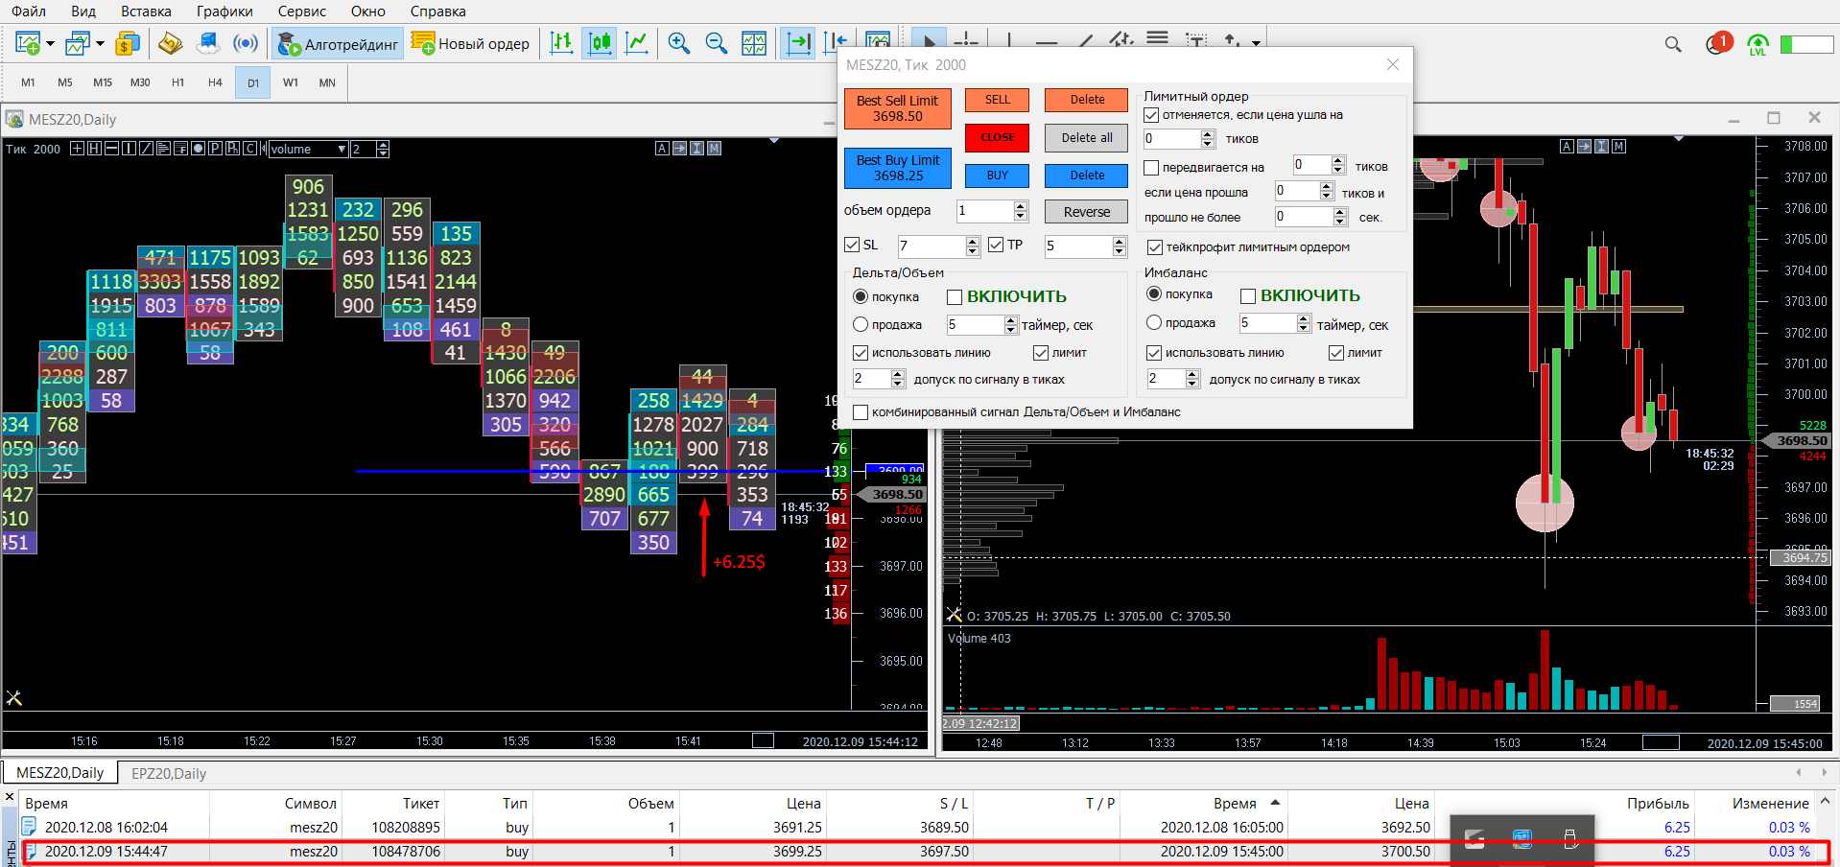Select the filled circle tool in footprint toolbar
Screen dimensions: 1840x867
[x=198, y=149]
